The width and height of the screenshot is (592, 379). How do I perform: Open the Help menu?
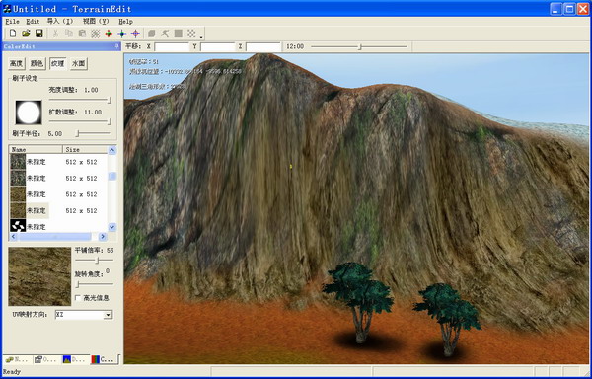click(x=125, y=22)
